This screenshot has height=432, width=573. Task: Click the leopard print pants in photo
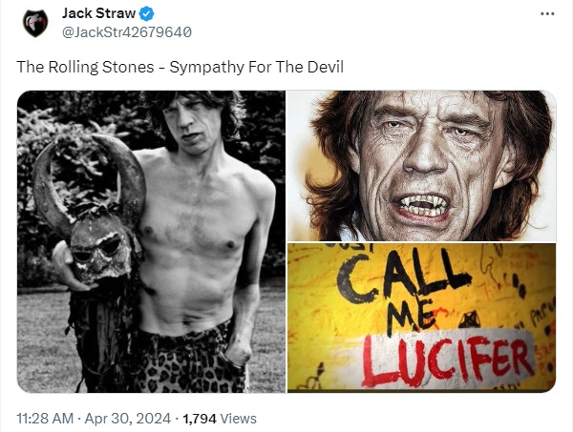(x=190, y=360)
